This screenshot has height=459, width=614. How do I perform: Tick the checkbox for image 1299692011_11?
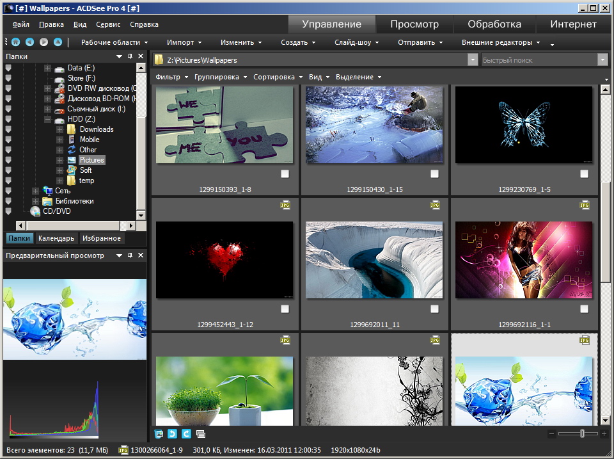point(434,309)
